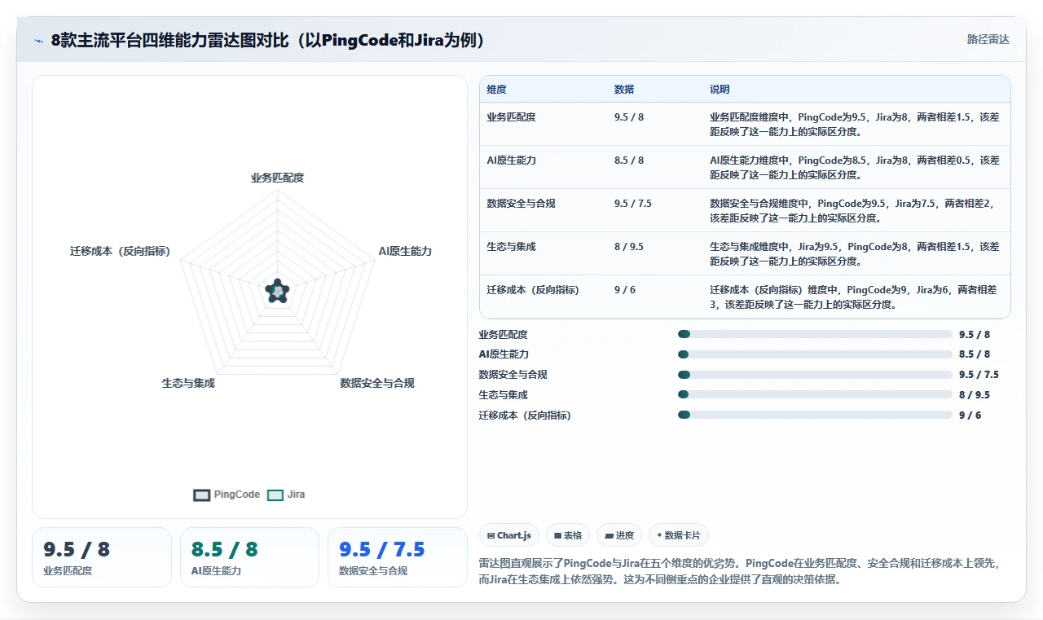This screenshot has height=620, width=1043.
Task: Click the 8 / 9.5 value beside 生态与集成 bar
Action: point(975,394)
